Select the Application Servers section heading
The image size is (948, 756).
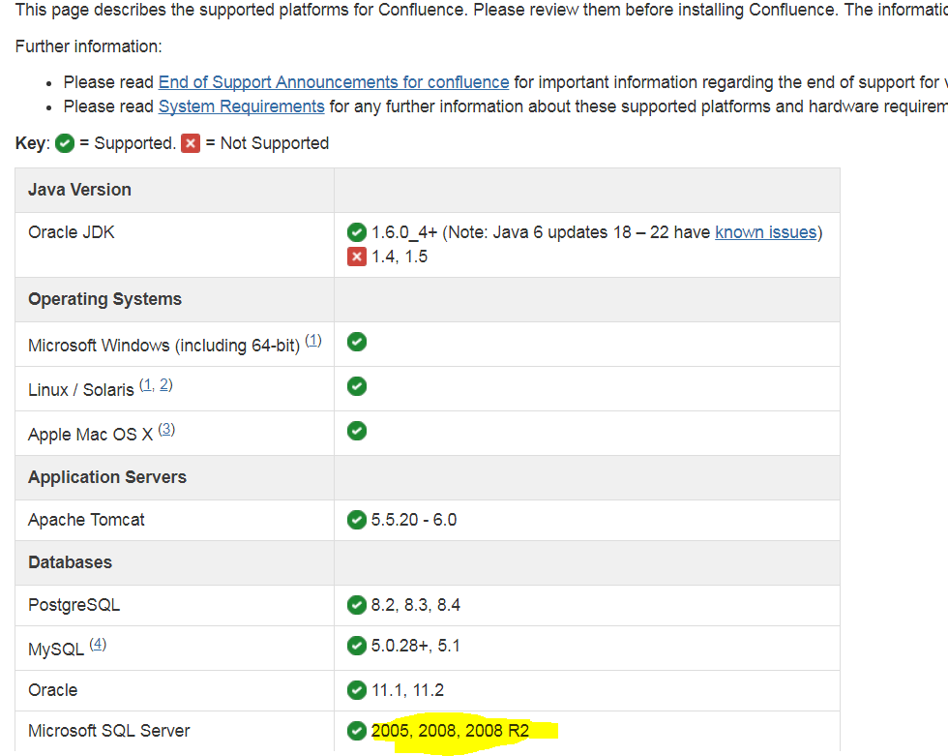click(107, 477)
